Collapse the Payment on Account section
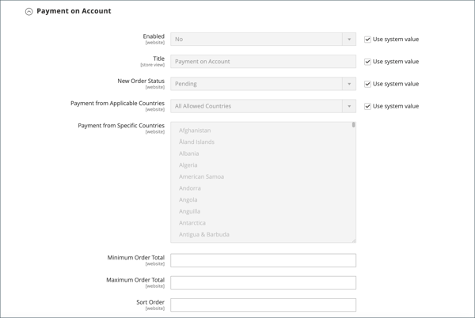This screenshot has width=475, height=318. tap(29, 12)
